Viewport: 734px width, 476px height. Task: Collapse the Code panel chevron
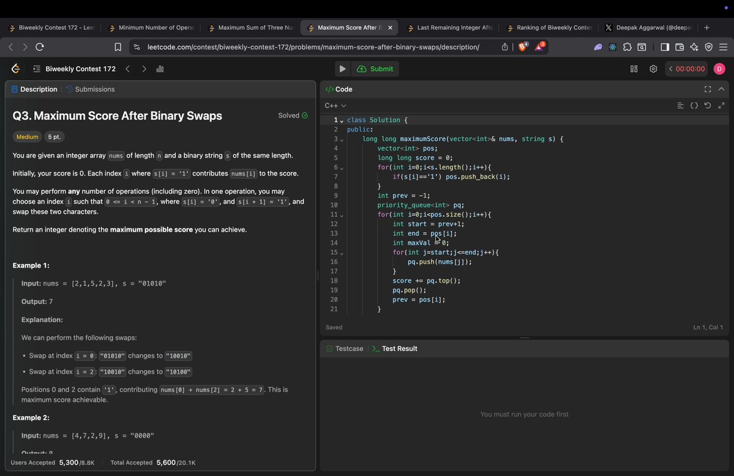coord(721,89)
